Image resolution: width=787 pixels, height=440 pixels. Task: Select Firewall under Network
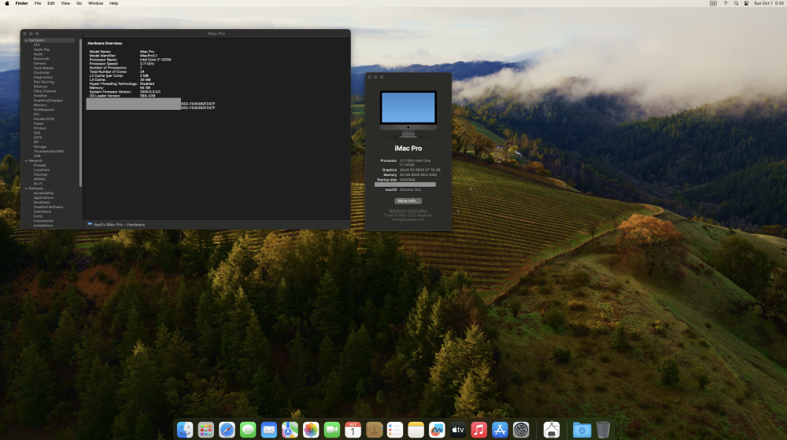(39, 165)
